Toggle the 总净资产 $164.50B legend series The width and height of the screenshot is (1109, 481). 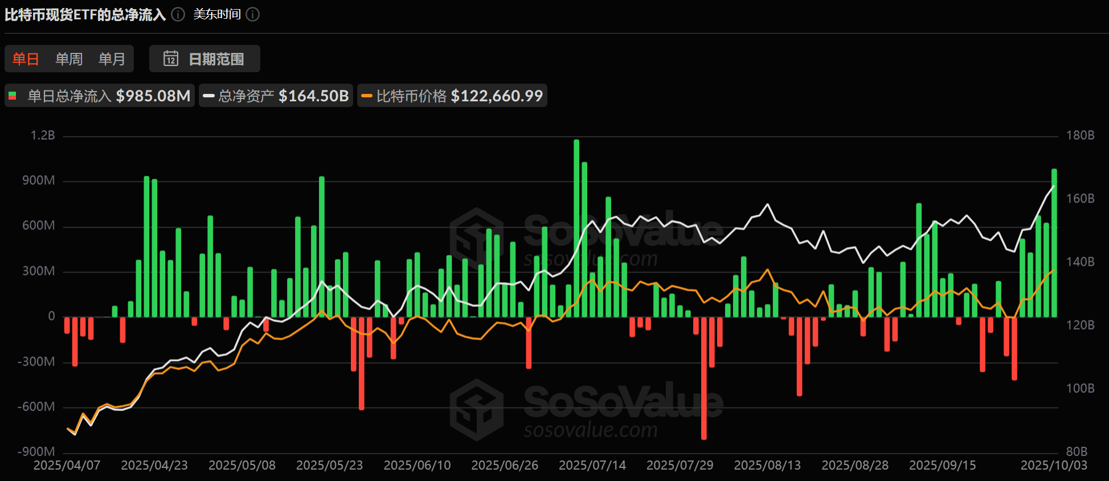point(276,96)
